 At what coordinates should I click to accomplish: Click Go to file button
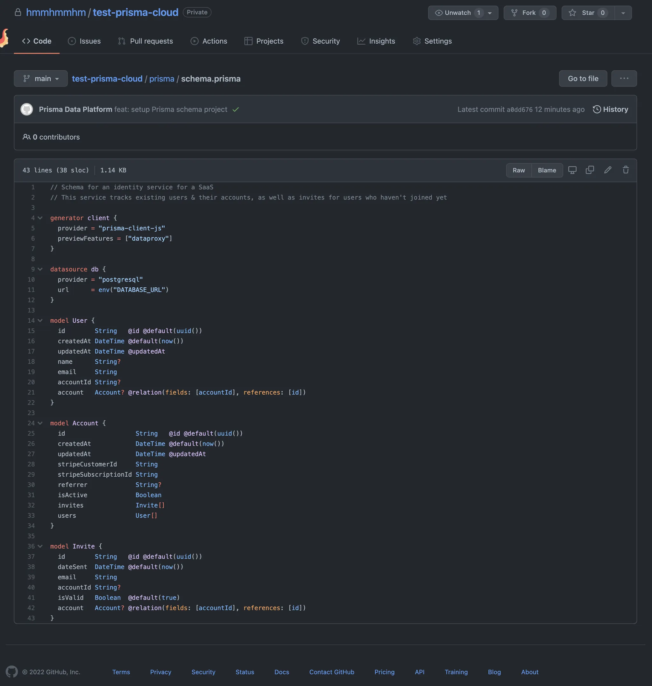583,79
